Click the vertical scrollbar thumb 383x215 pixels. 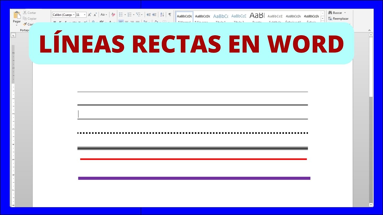pos(371,66)
